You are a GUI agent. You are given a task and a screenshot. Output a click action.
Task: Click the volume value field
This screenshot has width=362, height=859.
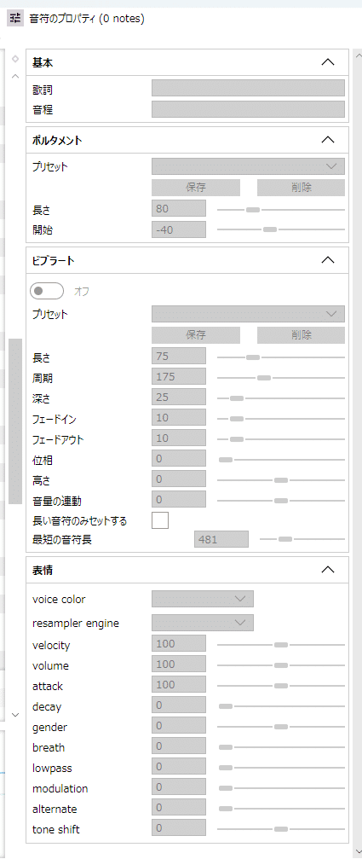179,664
